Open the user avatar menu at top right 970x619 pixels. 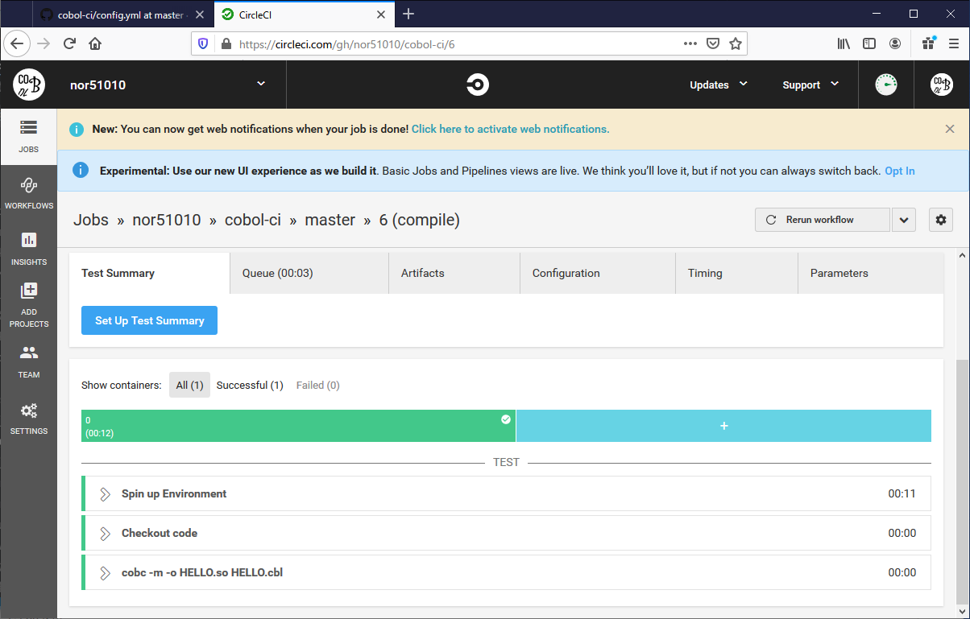click(941, 85)
